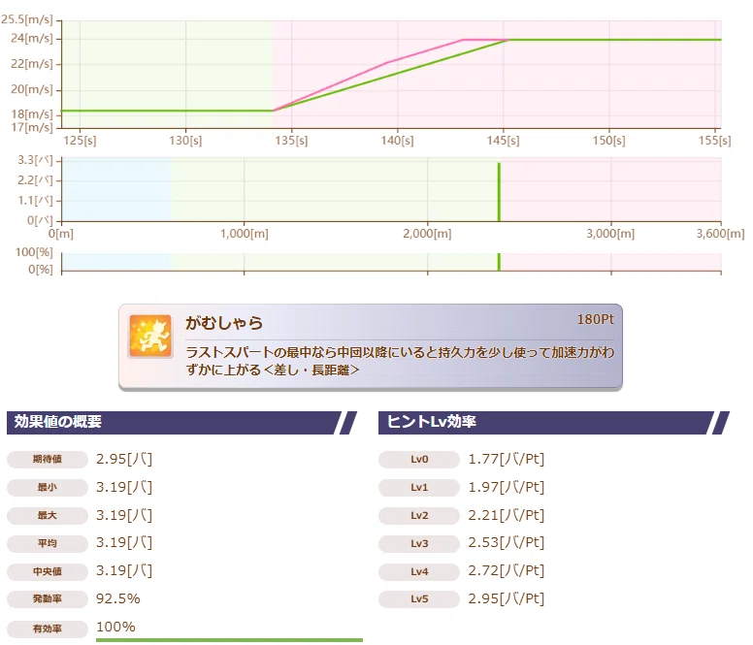Click the Lv5 value 2.95[バ/Pt]

tap(507, 599)
